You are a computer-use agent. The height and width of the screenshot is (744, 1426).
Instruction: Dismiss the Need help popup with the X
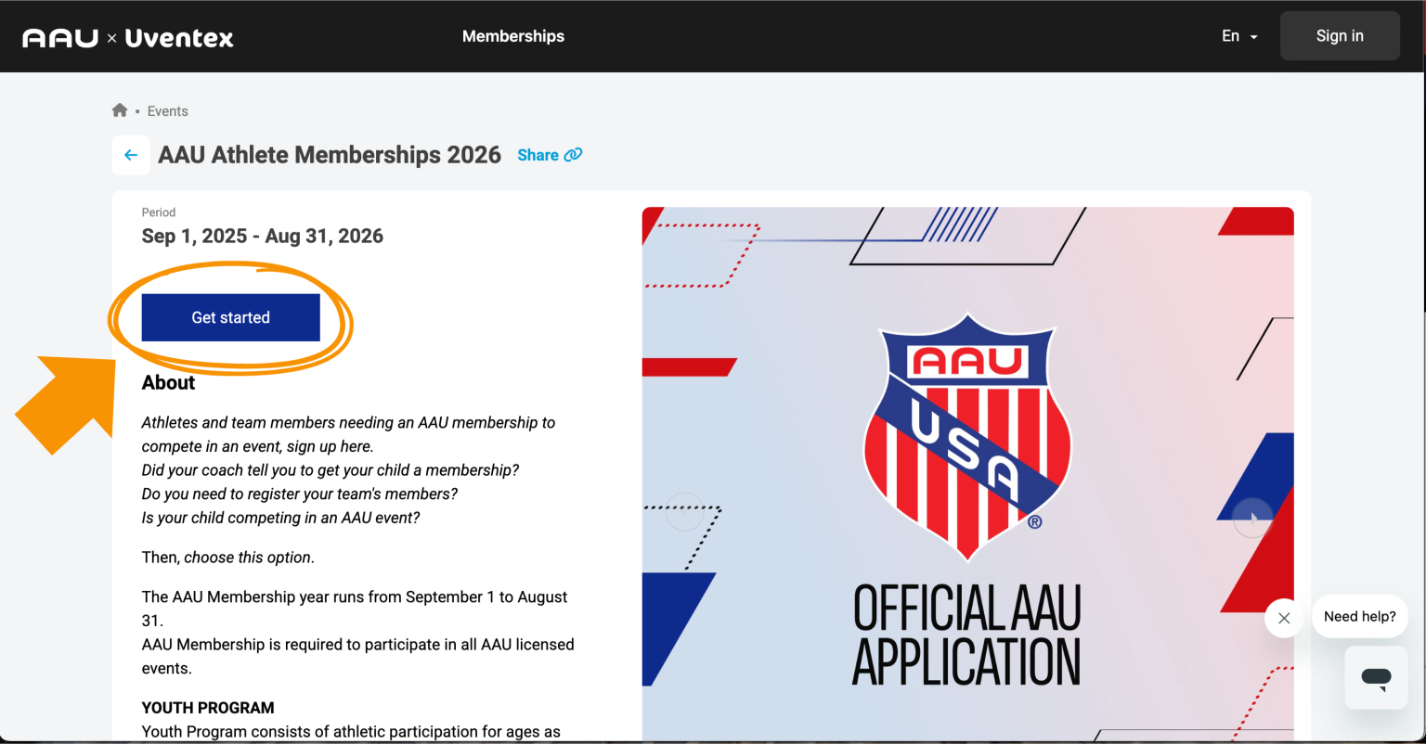point(1283,618)
